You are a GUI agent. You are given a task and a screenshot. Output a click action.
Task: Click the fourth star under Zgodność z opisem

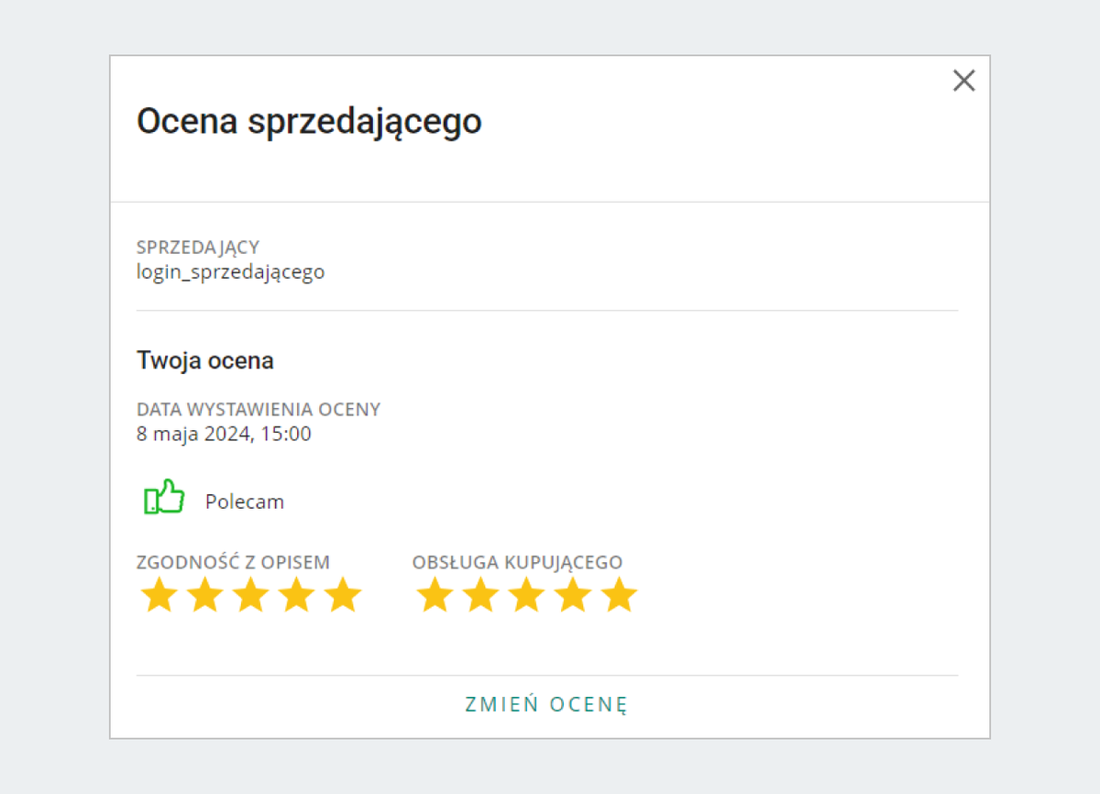[x=296, y=594]
